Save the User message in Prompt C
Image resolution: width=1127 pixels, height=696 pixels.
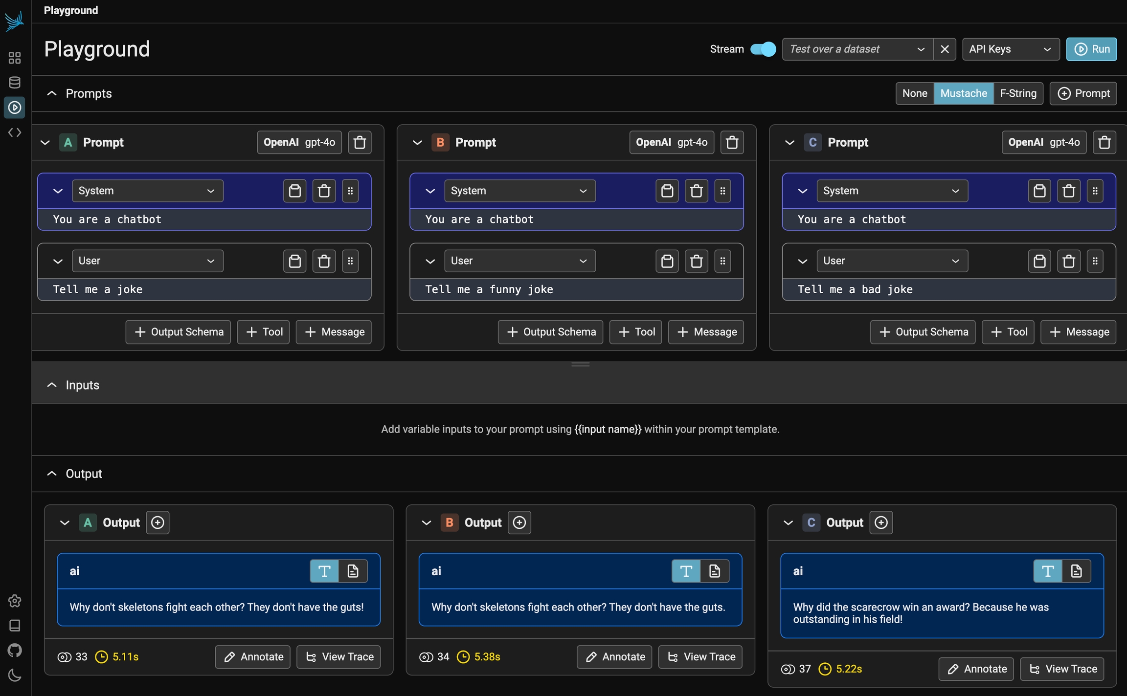coord(1039,261)
